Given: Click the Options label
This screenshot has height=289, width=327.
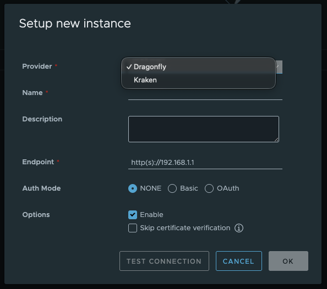Looking at the screenshot, I should pos(36,215).
